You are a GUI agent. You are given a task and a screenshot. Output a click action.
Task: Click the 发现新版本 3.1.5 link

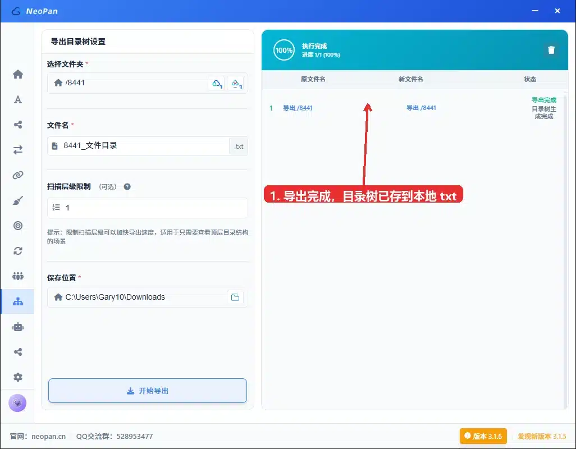pyautogui.click(x=542, y=436)
